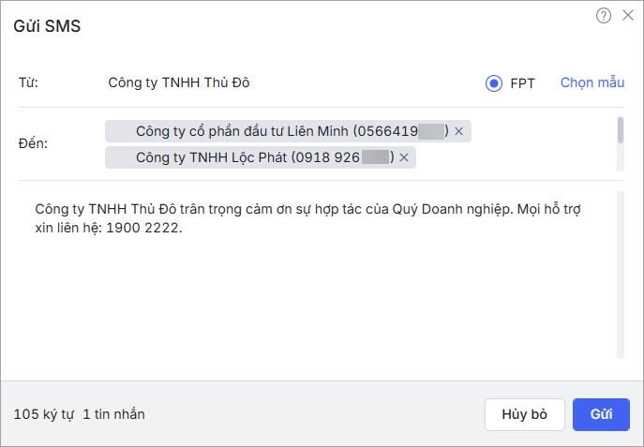Click the Đến: recipient label
This screenshot has height=447, width=644.
pyautogui.click(x=33, y=144)
